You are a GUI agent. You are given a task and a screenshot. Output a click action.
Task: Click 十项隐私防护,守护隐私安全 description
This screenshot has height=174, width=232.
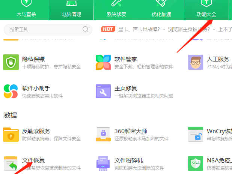(x=51, y=67)
